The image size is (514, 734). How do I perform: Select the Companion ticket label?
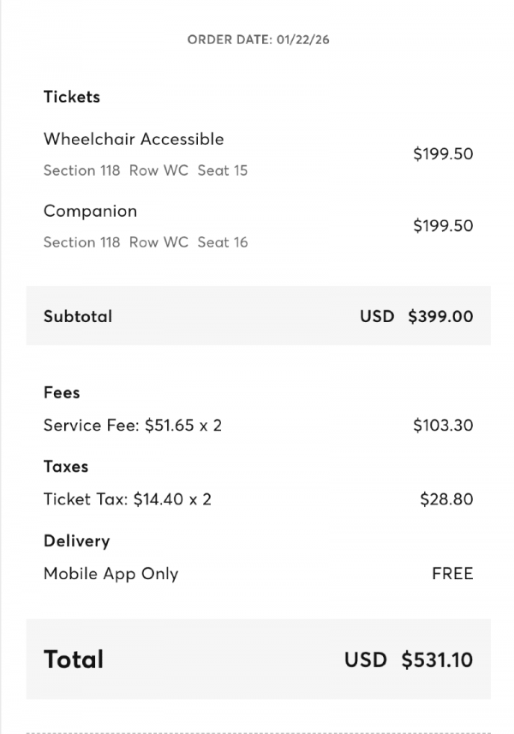tap(90, 211)
